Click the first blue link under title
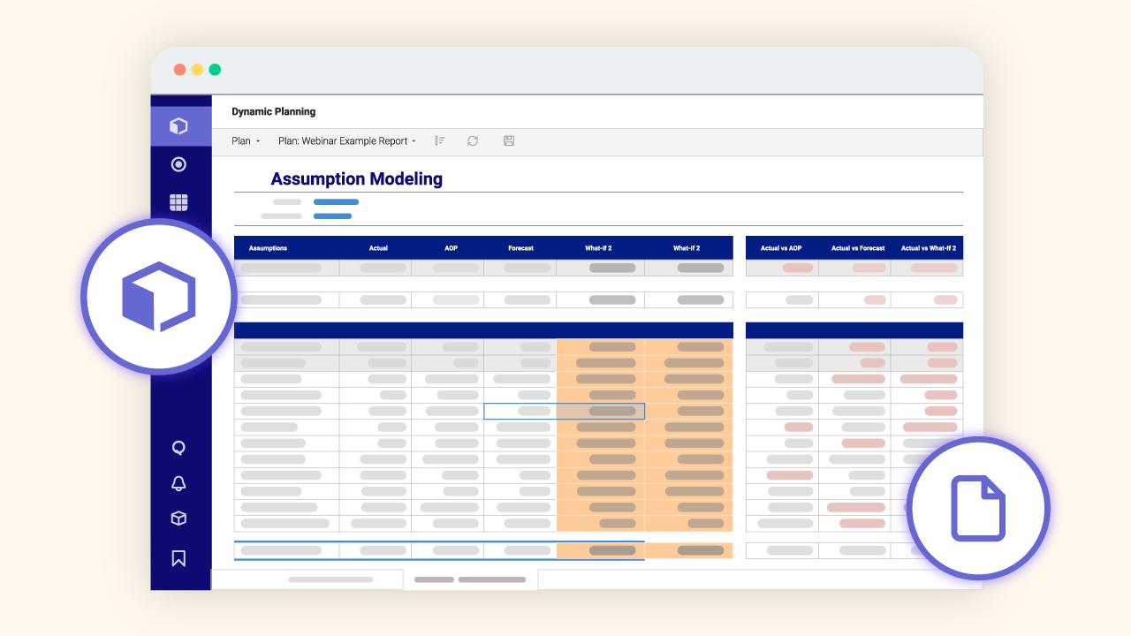The height and width of the screenshot is (636, 1131). (336, 202)
